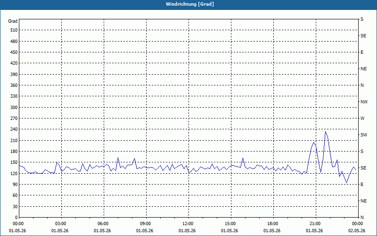This screenshot has height=236, width=377.
Task: Click the 'Windrichtung [Grad]' chart title
Action: point(190,4)
